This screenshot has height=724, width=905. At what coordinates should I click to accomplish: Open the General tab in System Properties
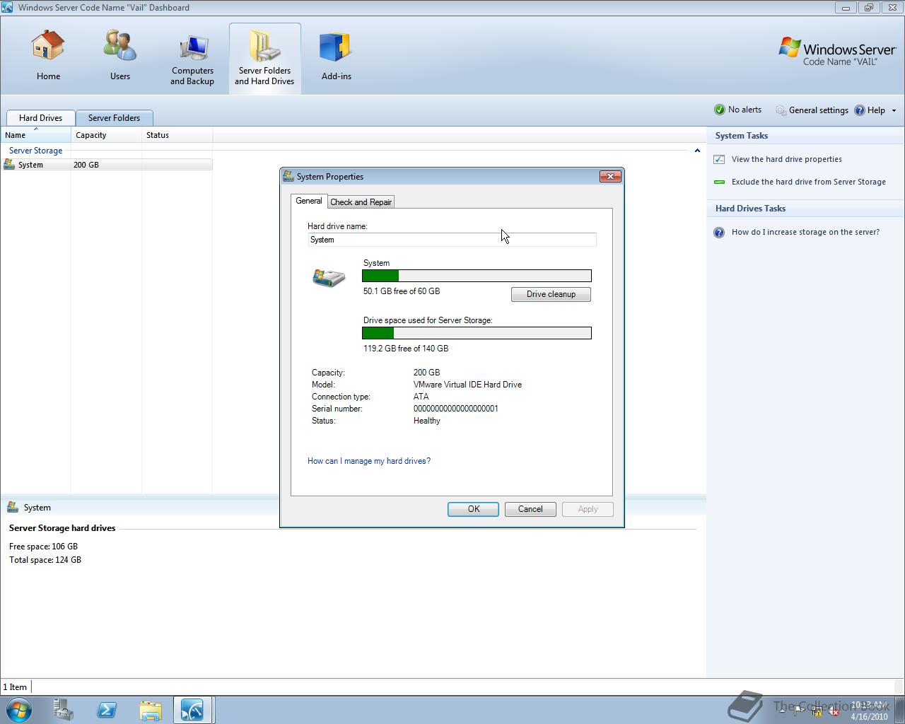pos(308,201)
